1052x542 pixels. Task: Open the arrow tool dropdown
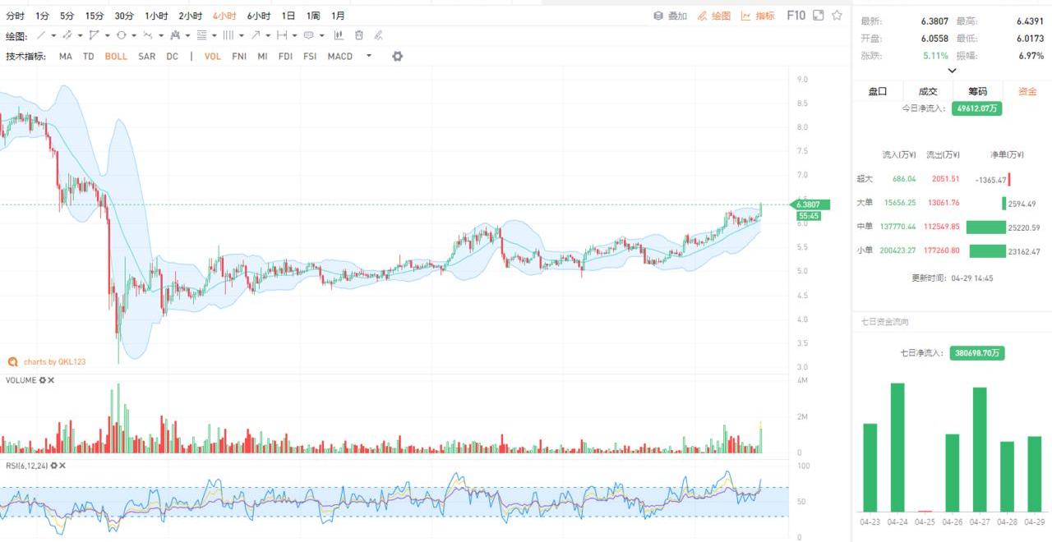tap(269, 35)
